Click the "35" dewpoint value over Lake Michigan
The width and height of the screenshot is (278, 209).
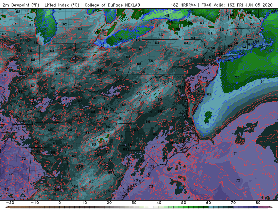(x=46, y=29)
